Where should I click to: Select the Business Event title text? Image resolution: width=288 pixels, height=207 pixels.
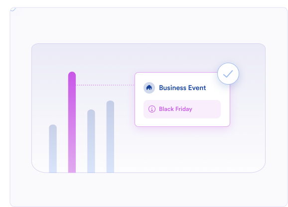pyautogui.click(x=182, y=88)
